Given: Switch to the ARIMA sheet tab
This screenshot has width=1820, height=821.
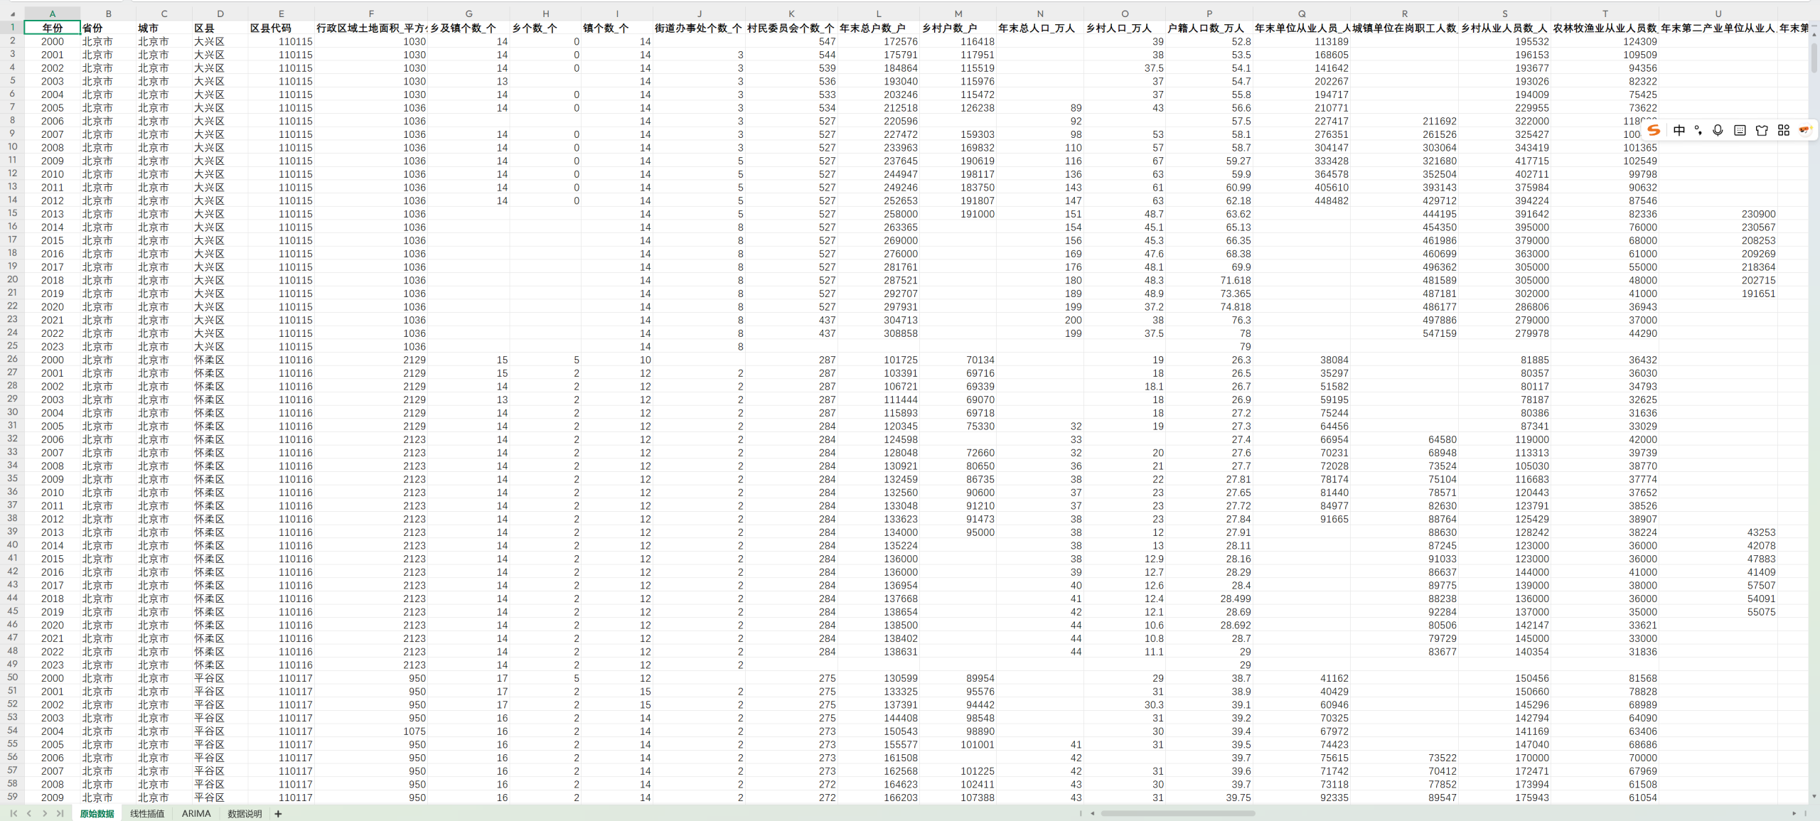Looking at the screenshot, I should 196,814.
